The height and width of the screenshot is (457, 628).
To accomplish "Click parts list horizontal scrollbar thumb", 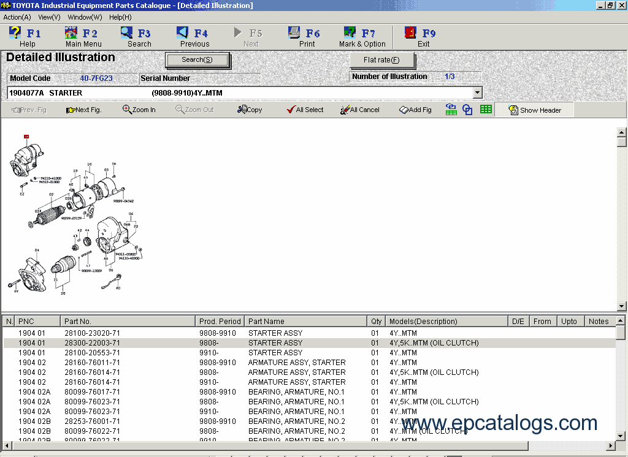I will (x=270, y=445).
